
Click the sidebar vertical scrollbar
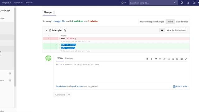(15, 47)
